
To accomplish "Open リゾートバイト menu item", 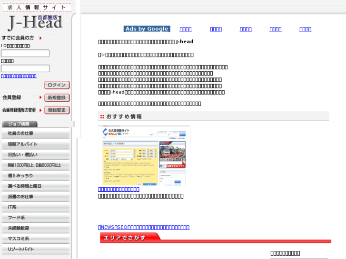I will [x=36, y=249].
